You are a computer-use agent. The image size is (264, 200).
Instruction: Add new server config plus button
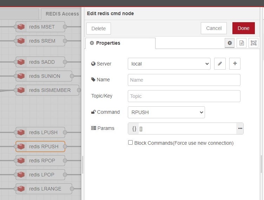point(235,64)
